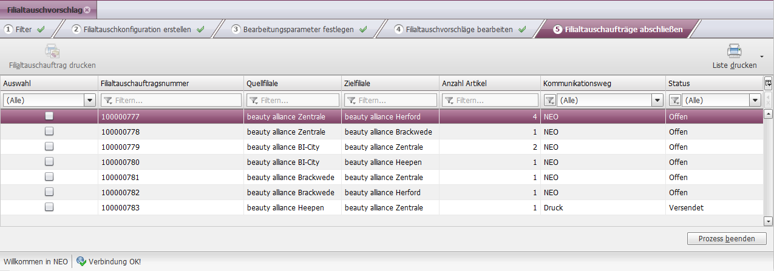Expand the Kommunikationsweg filter dropdown

pyautogui.click(x=657, y=100)
